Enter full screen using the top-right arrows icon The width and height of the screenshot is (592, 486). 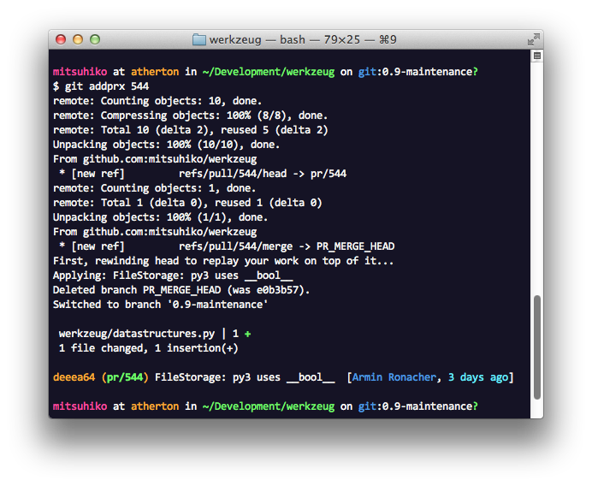533,39
